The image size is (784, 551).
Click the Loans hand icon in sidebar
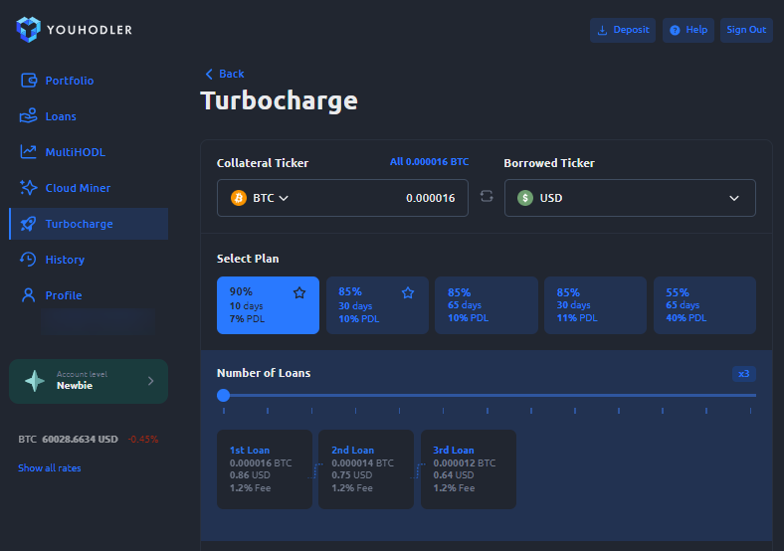pos(29,116)
